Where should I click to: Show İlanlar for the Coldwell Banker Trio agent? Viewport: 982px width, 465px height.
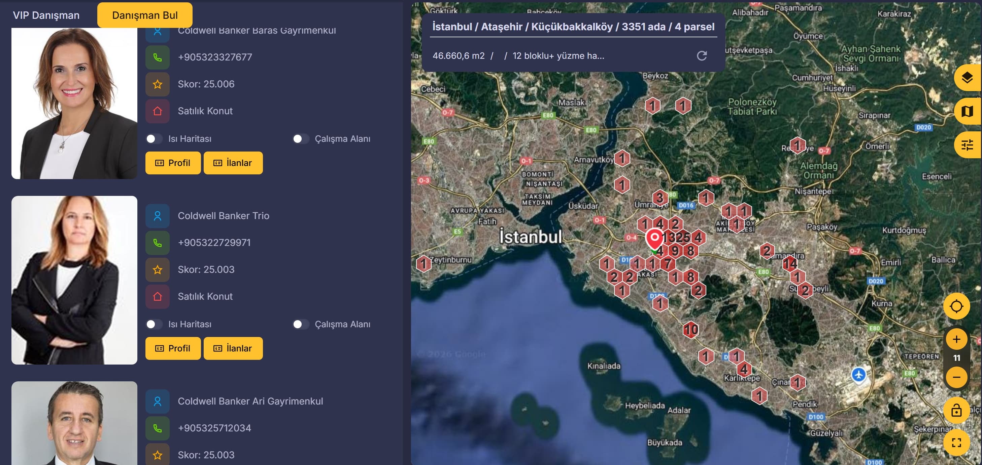pos(233,348)
